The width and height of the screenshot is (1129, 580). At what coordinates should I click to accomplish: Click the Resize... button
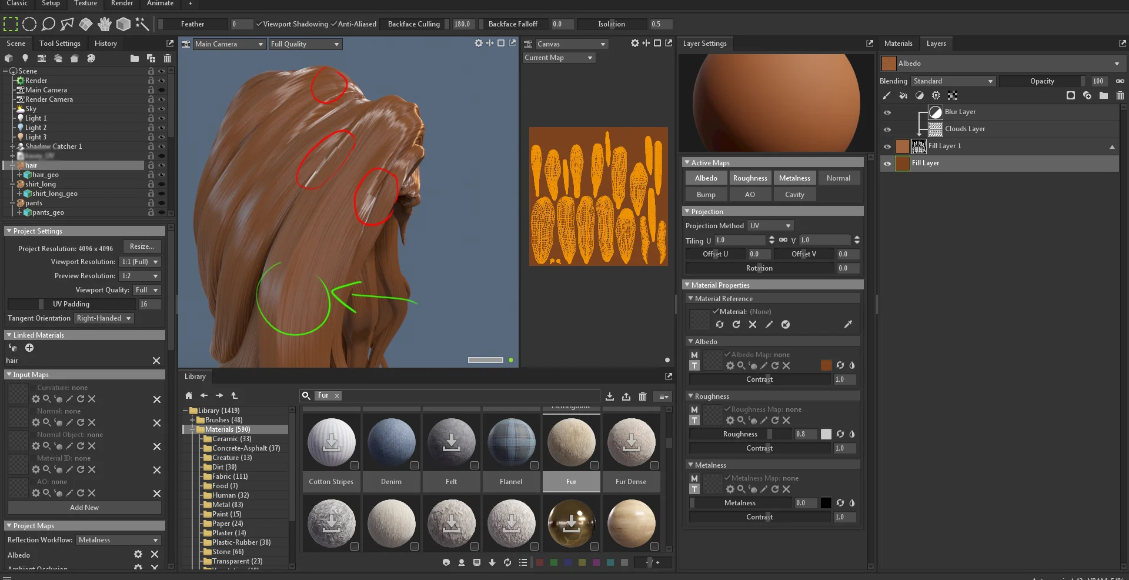coord(142,246)
